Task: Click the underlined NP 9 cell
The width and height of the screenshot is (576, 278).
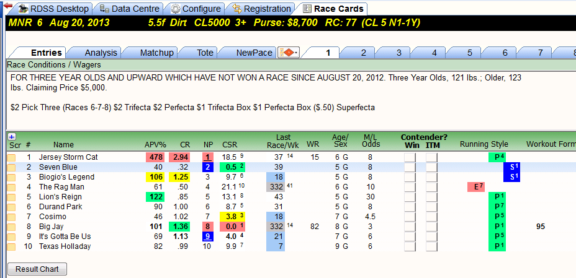Action: (208, 237)
